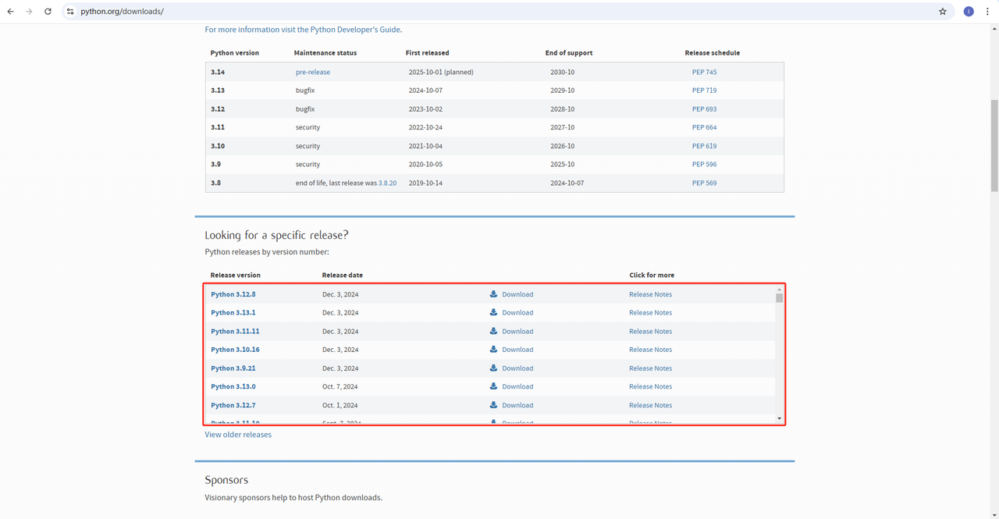Open PEP 745 release schedule link

tap(704, 72)
